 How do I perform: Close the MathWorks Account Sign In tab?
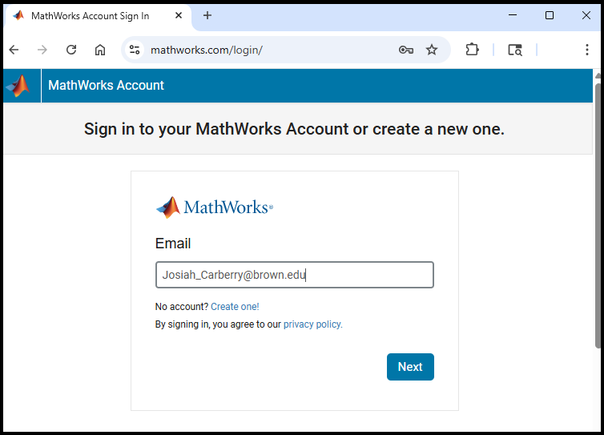point(179,15)
